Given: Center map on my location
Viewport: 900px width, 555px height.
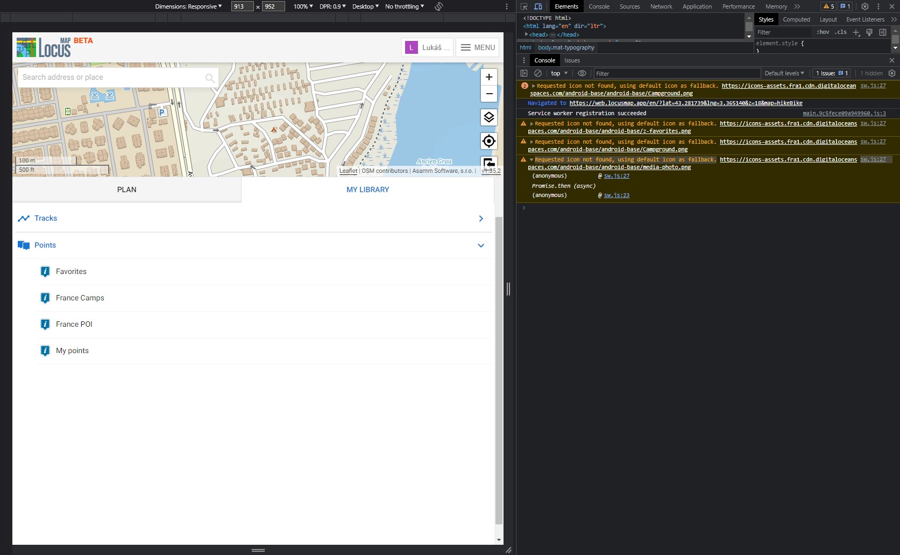Looking at the screenshot, I should pos(488,141).
